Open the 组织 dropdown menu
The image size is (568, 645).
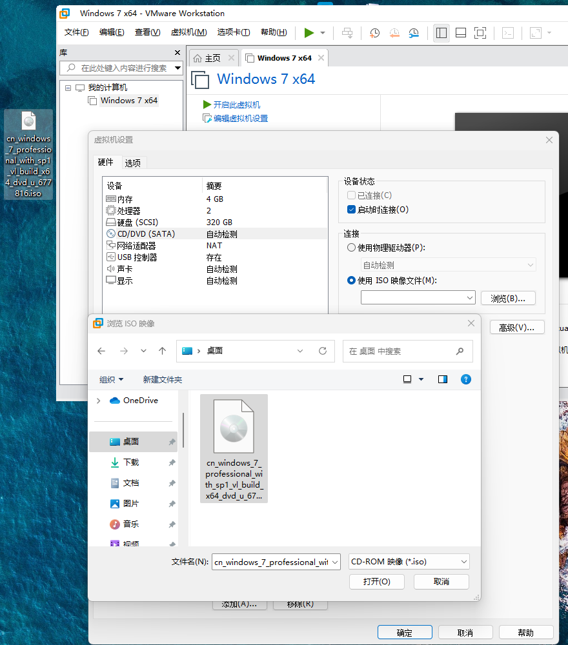(112, 379)
